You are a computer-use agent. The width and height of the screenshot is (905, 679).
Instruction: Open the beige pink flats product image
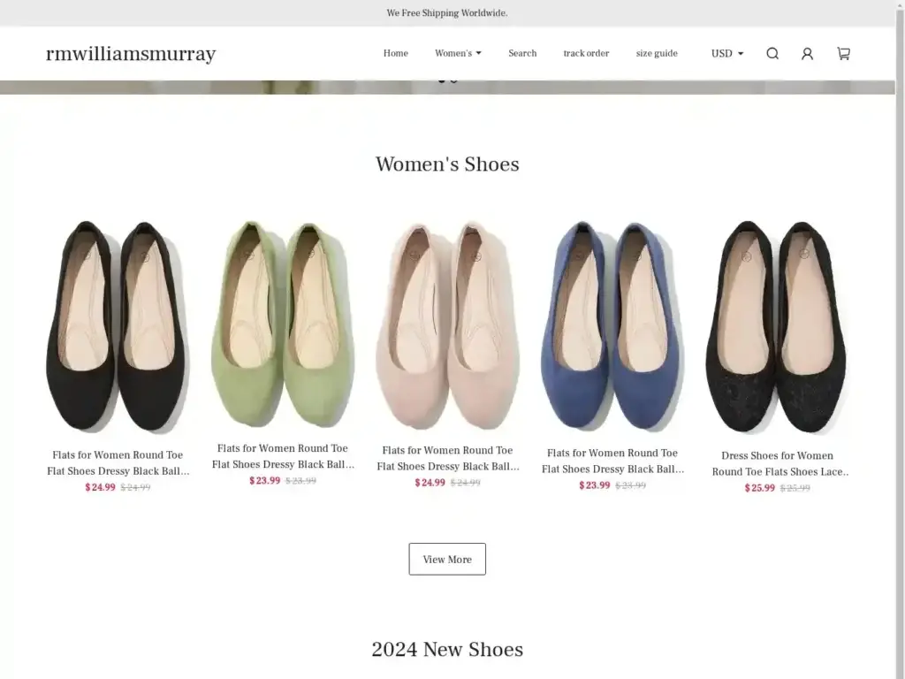447,325
